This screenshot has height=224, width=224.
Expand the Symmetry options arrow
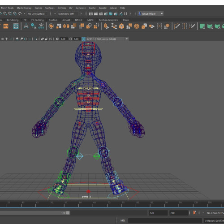click(x=55, y=14)
